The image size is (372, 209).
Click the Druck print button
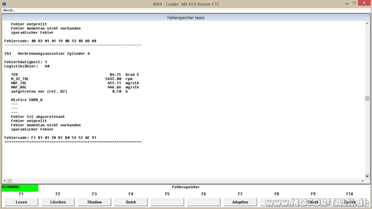[313, 202]
